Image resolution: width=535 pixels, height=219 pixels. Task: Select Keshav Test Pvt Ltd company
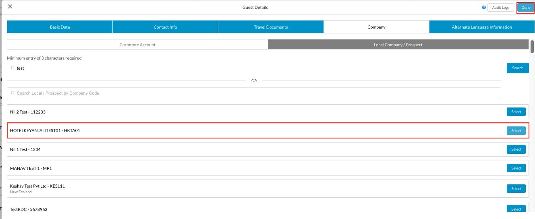point(516,189)
